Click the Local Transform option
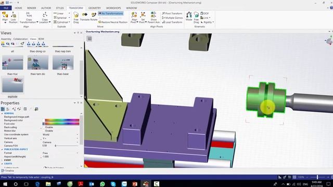The height and width of the screenshot is (187, 333). [172, 22]
